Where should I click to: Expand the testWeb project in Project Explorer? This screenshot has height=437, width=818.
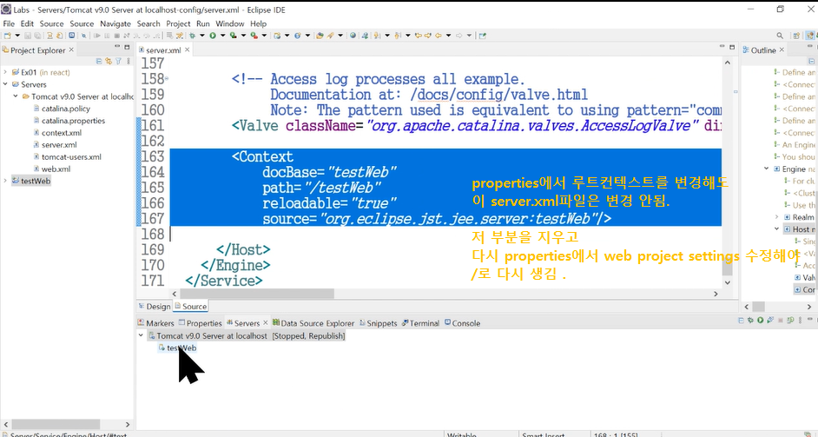pos(5,181)
